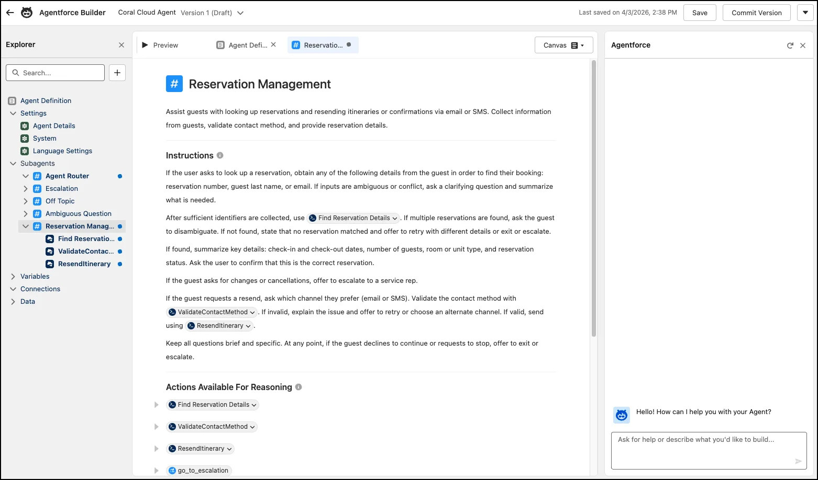Image resolution: width=818 pixels, height=480 pixels.
Task: Collapse the Connections tree node
Action: click(13, 289)
